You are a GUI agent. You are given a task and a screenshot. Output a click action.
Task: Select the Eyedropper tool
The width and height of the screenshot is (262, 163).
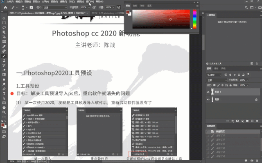point(4,46)
